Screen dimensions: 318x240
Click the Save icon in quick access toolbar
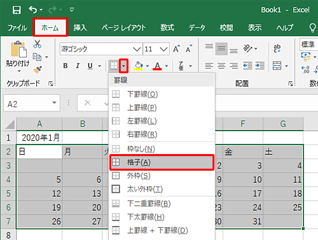click(x=17, y=10)
